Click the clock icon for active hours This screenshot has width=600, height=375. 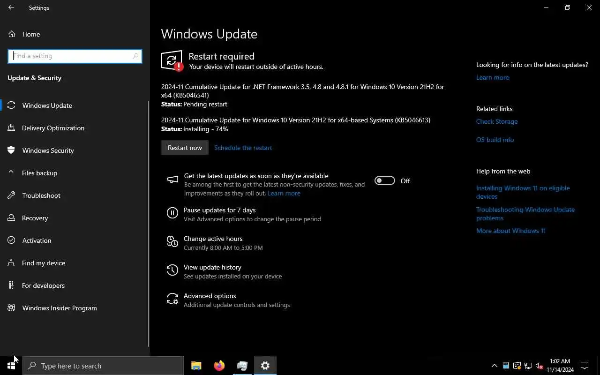click(172, 242)
